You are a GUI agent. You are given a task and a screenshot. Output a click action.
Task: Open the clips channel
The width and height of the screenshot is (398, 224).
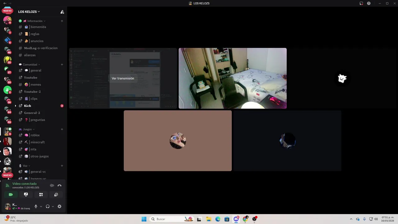click(41, 99)
